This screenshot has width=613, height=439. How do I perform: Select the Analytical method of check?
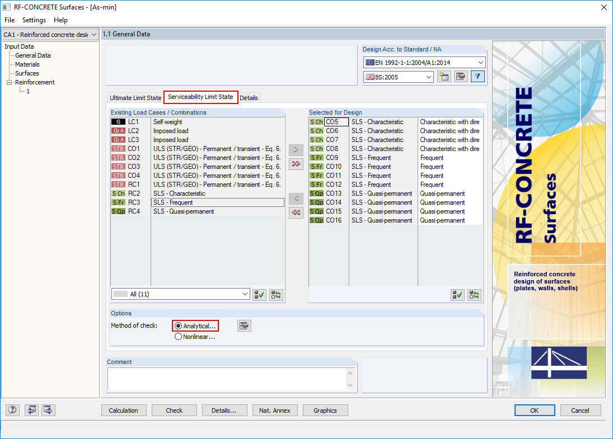pyautogui.click(x=179, y=325)
